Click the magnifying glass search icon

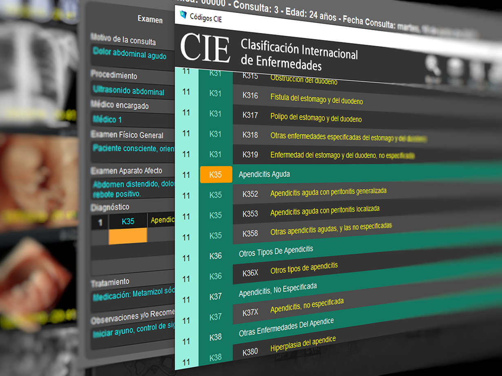pyautogui.click(x=432, y=66)
